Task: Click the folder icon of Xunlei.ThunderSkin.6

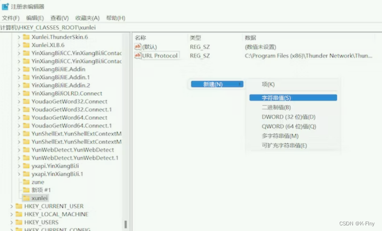Action: [x=26, y=37]
